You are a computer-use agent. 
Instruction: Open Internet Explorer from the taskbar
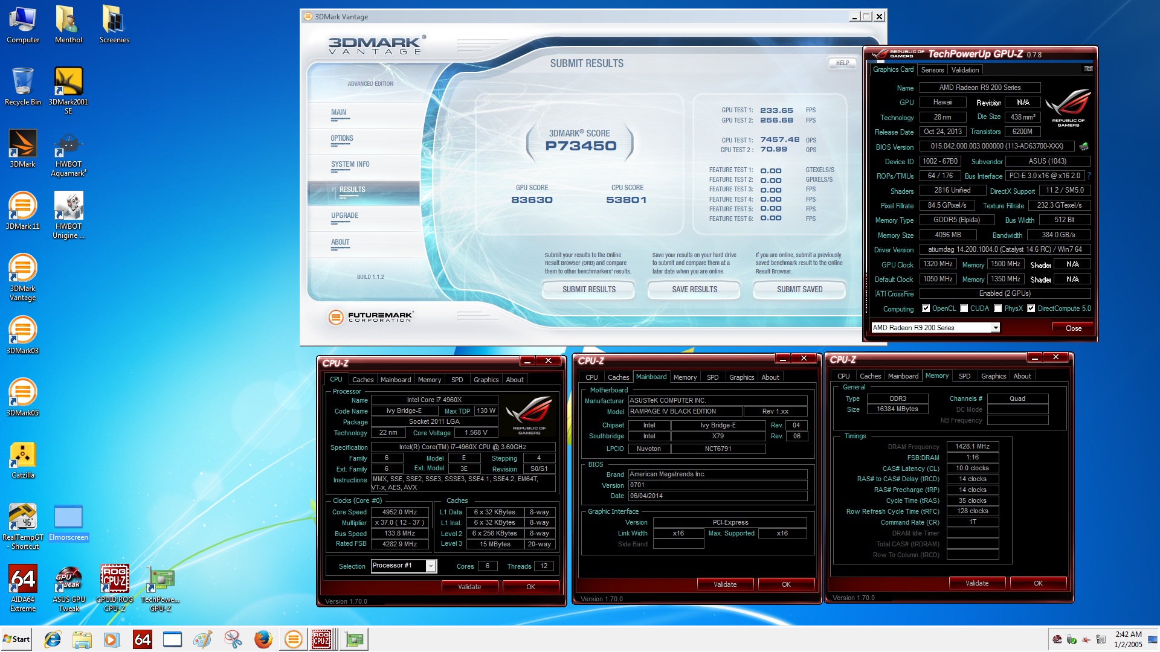point(53,639)
